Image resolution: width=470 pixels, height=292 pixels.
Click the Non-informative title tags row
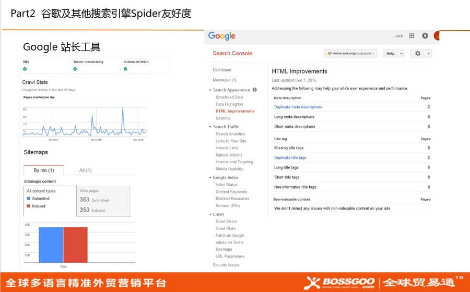[351, 187]
